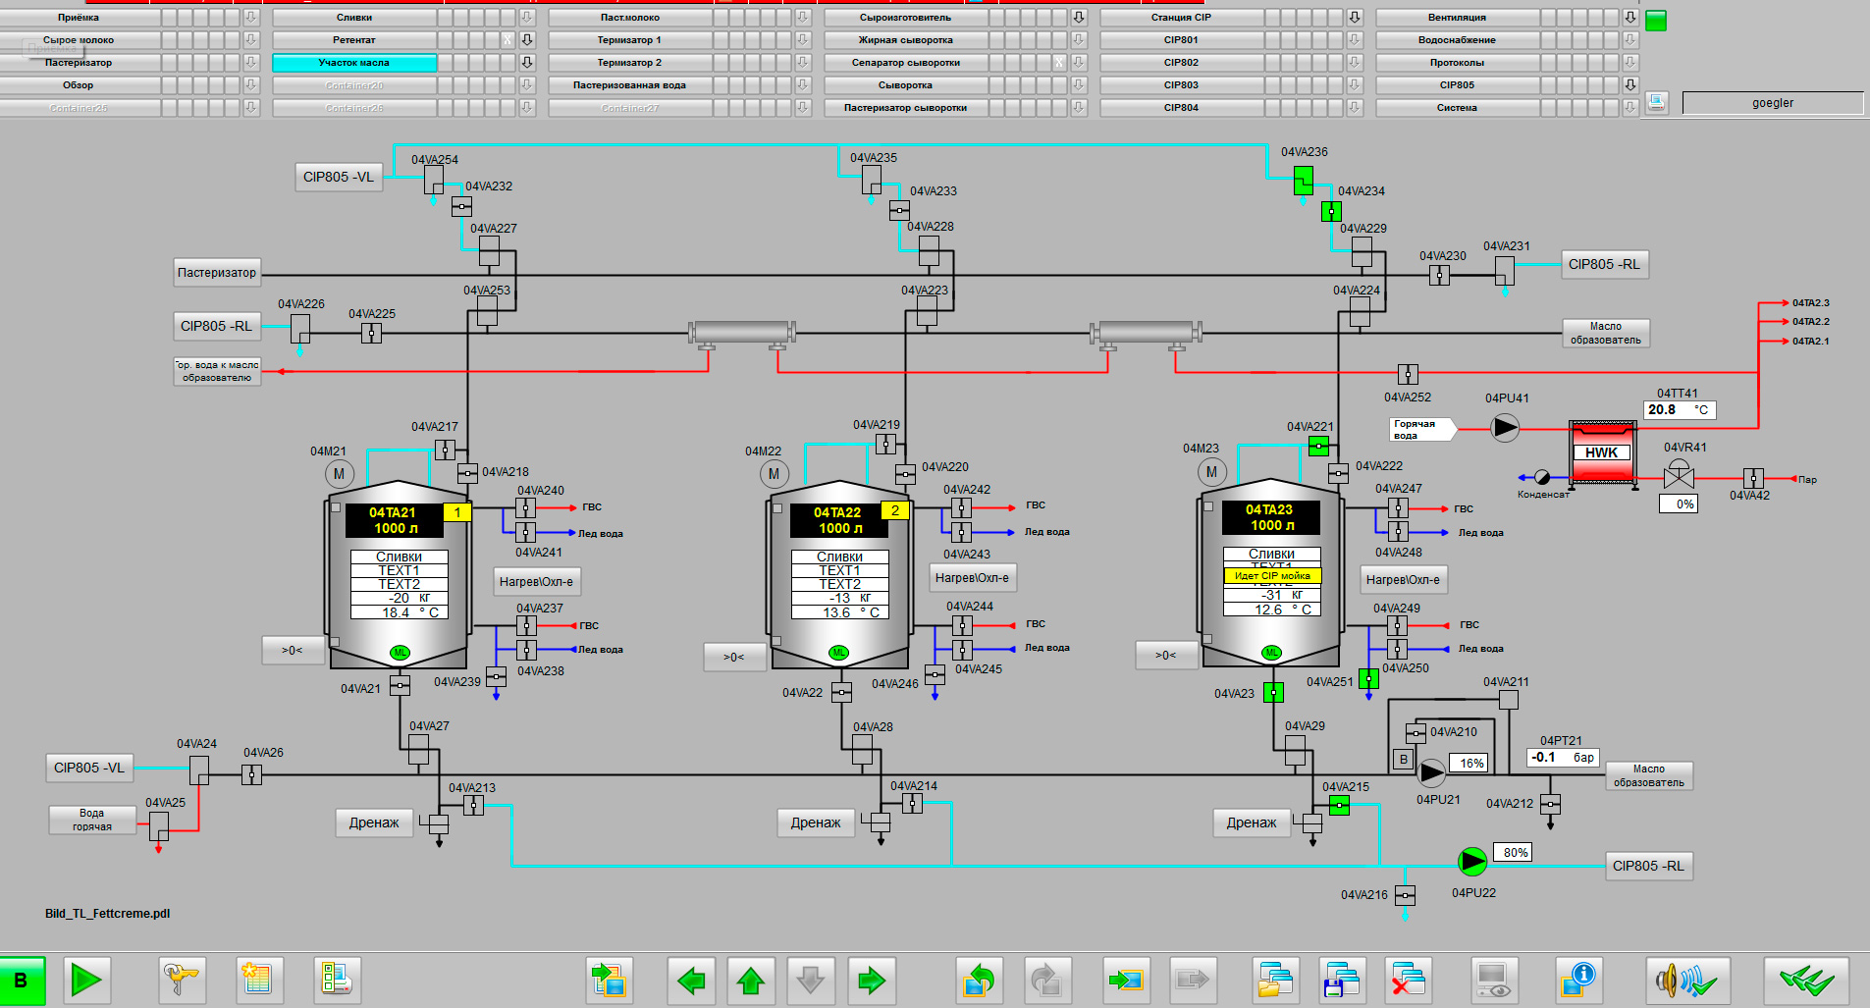
Task: Click the yellow recipe number 1 on tank 04TA21
Action: [457, 512]
